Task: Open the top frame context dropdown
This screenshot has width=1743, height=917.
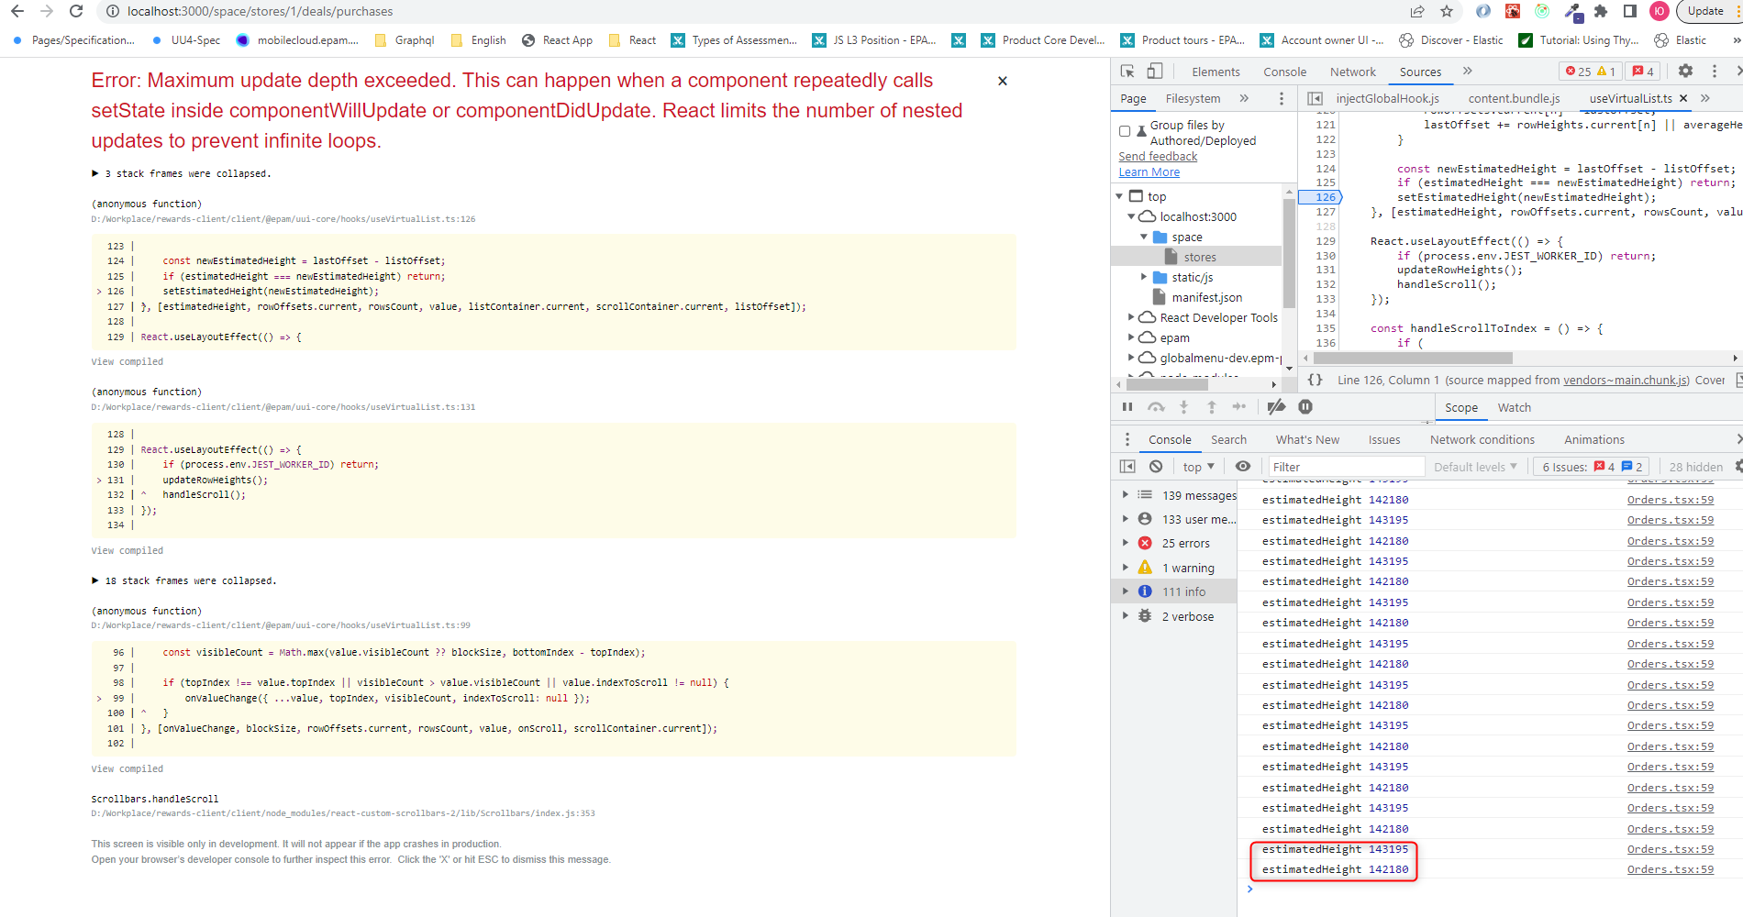Action: [1197, 466]
